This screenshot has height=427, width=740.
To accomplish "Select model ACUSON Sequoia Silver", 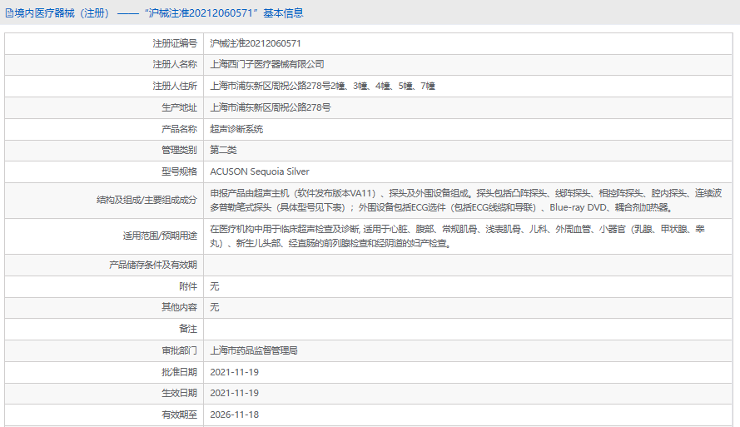I will 260,171.
